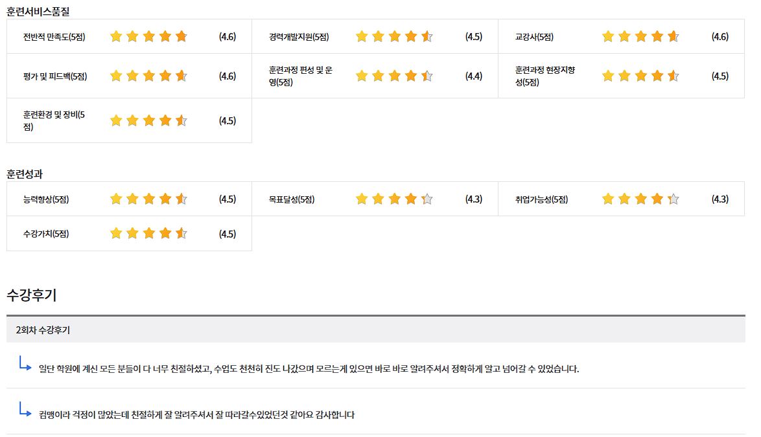Click the 훈련과정 편성 및 운영 label

(301, 76)
